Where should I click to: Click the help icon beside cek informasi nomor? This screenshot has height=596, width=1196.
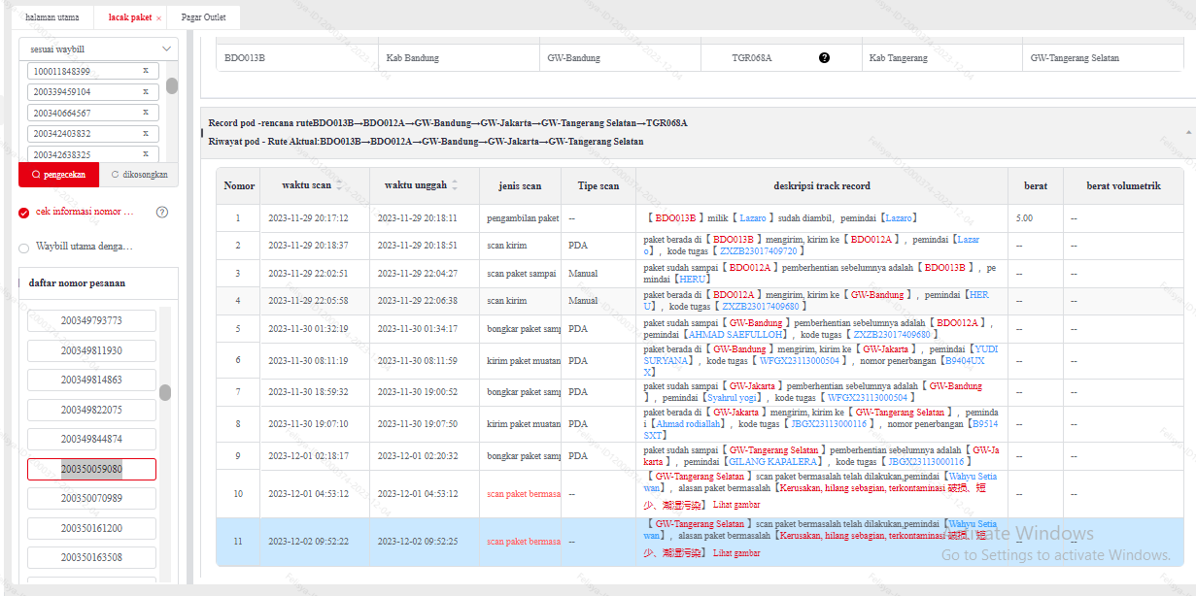[x=162, y=212]
